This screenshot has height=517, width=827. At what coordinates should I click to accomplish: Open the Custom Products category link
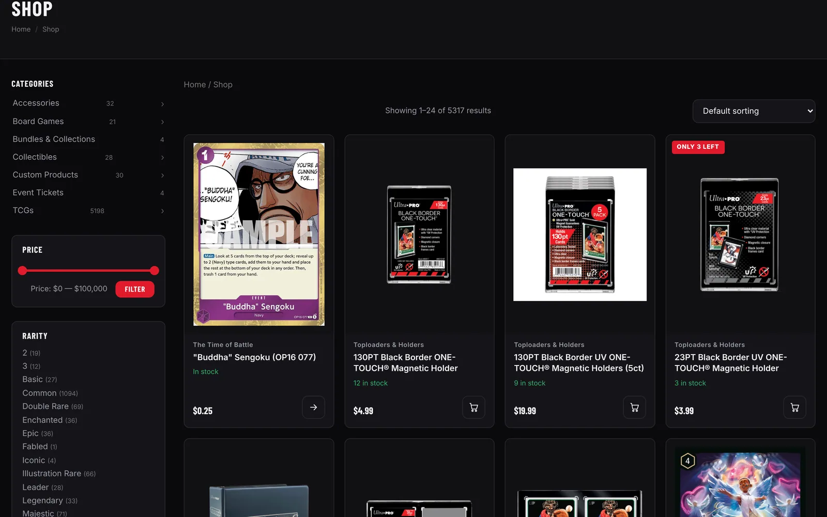click(x=45, y=175)
